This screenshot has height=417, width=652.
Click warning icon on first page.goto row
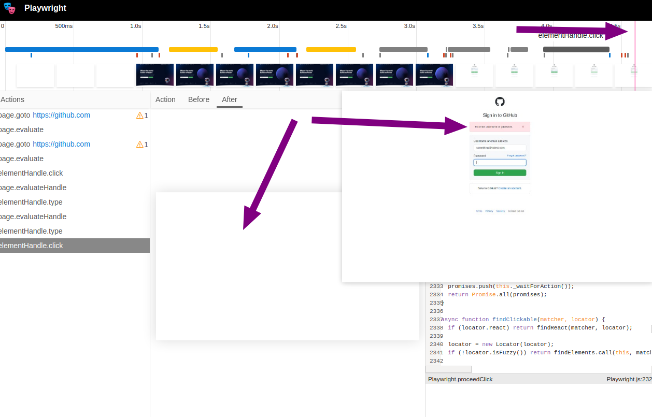point(139,116)
